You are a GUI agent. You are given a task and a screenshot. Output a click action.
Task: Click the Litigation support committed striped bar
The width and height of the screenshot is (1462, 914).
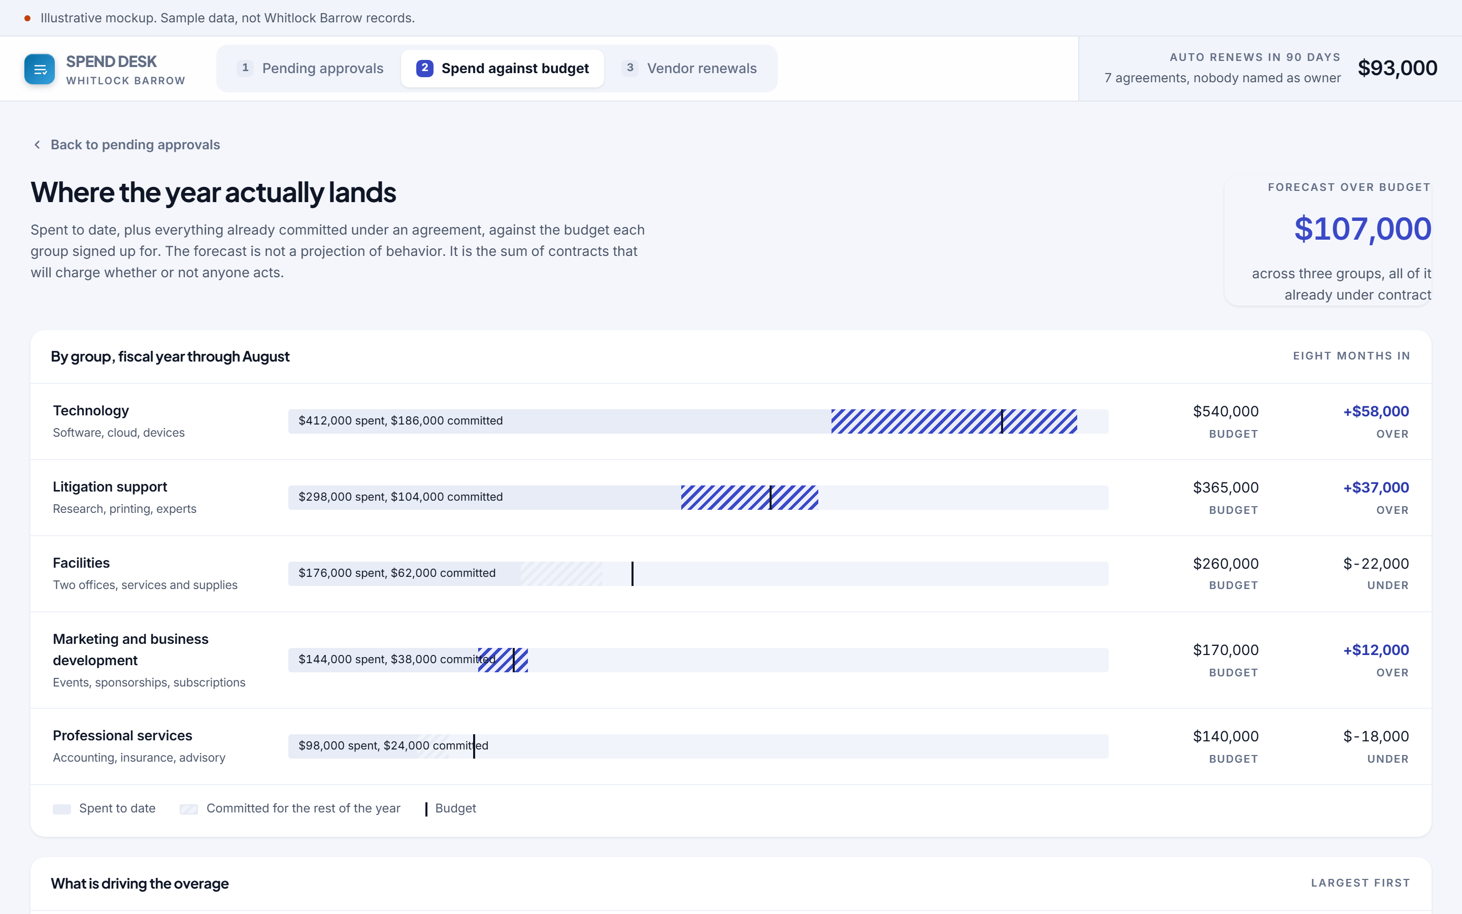[750, 498]
